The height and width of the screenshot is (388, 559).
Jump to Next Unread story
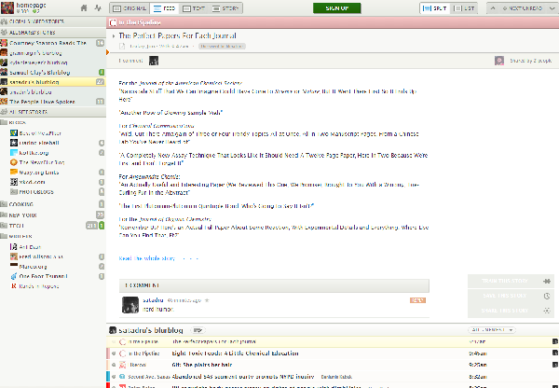tap(523, 8)
